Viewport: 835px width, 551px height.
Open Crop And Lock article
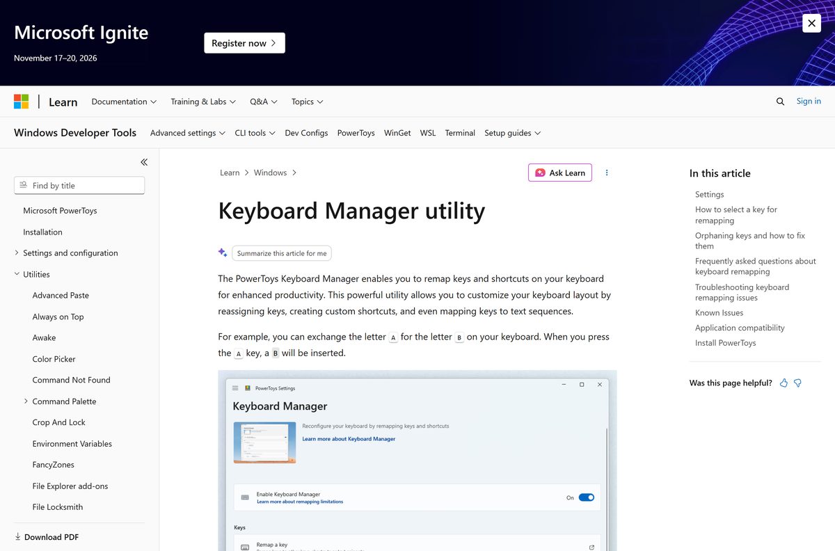pos(58,422)
